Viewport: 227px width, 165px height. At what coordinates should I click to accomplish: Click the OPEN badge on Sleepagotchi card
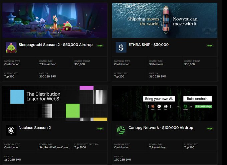[100, 46]
